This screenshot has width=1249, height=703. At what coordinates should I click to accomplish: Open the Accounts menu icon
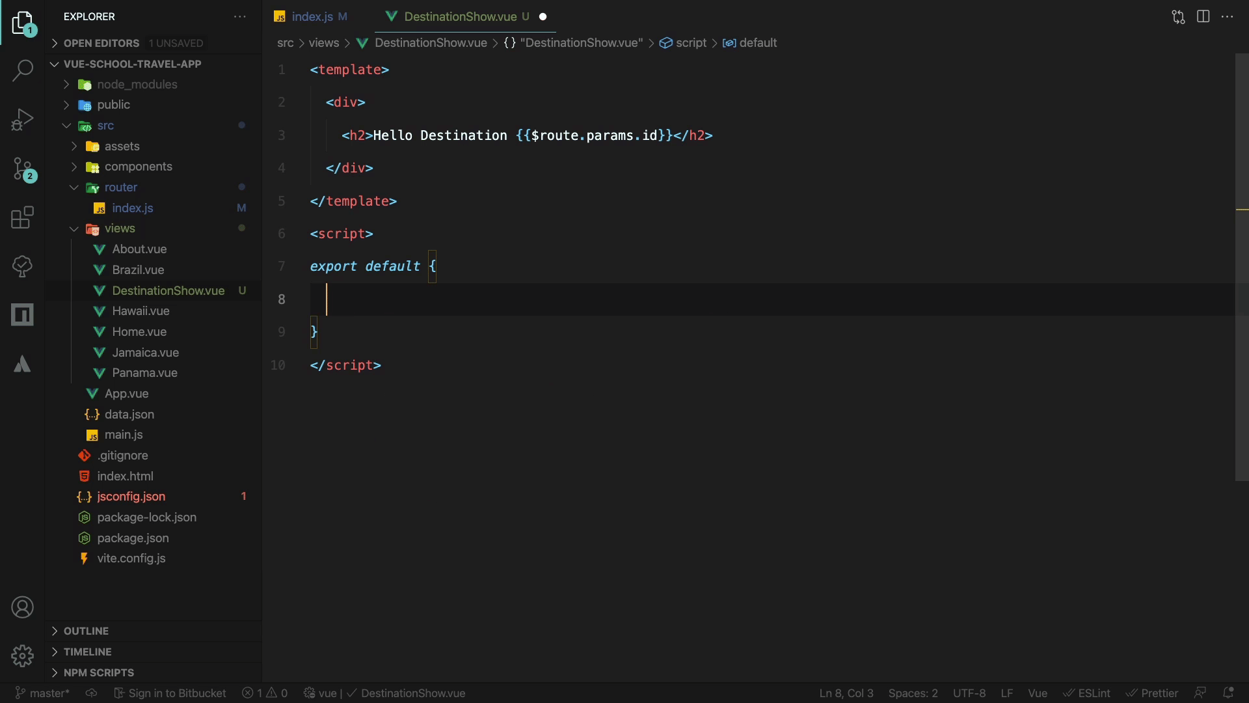pyautogui.click(x=23, y=607)
